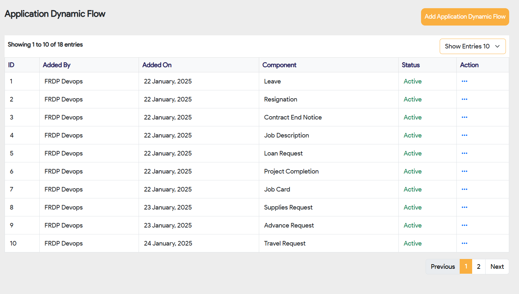
Task: Go to the Next page
Action: [x=497, y=266]
